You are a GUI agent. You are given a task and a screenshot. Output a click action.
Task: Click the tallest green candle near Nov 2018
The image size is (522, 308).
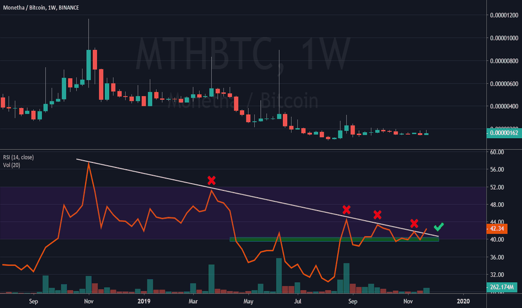(88, 65)
